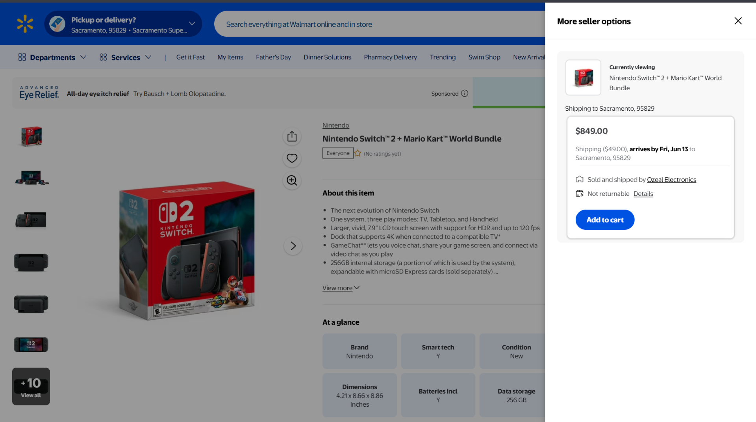
Task: Click the New Arrivals menu link
Action: 529,57
